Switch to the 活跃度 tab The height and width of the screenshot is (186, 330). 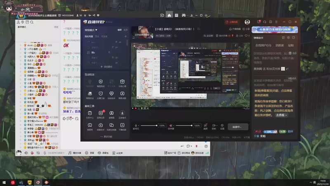(x=280, y=45)
